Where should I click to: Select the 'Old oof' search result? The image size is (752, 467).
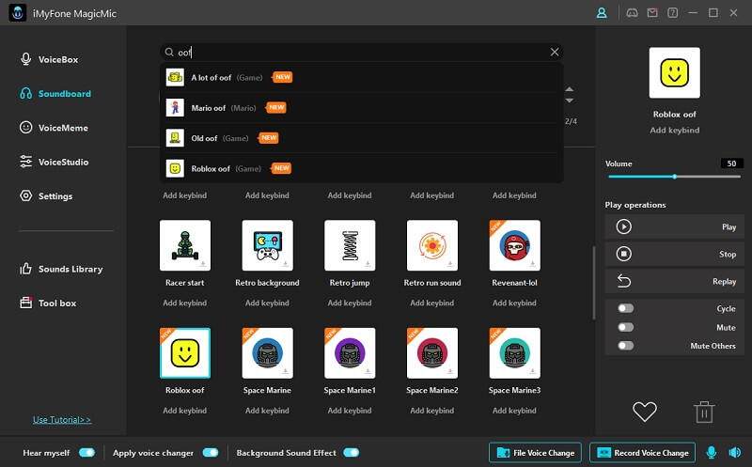coord(361,138)
